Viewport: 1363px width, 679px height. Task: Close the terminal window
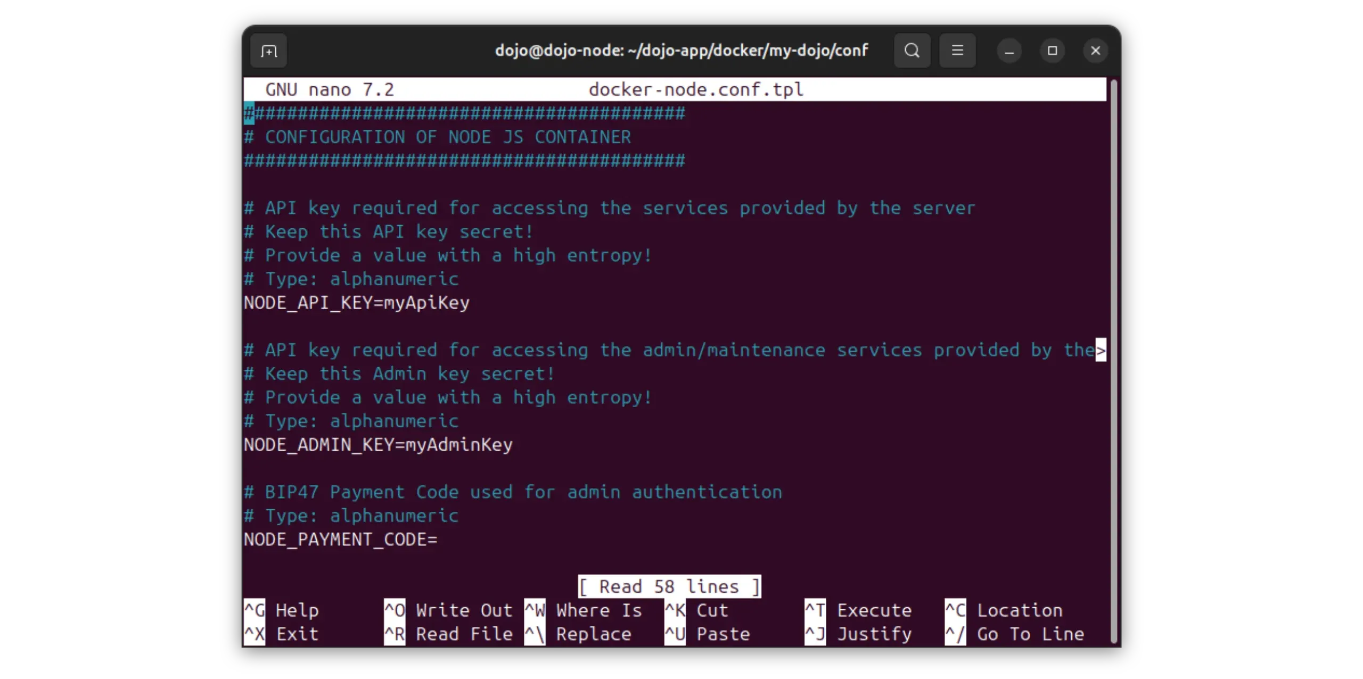click(1095, 51)
